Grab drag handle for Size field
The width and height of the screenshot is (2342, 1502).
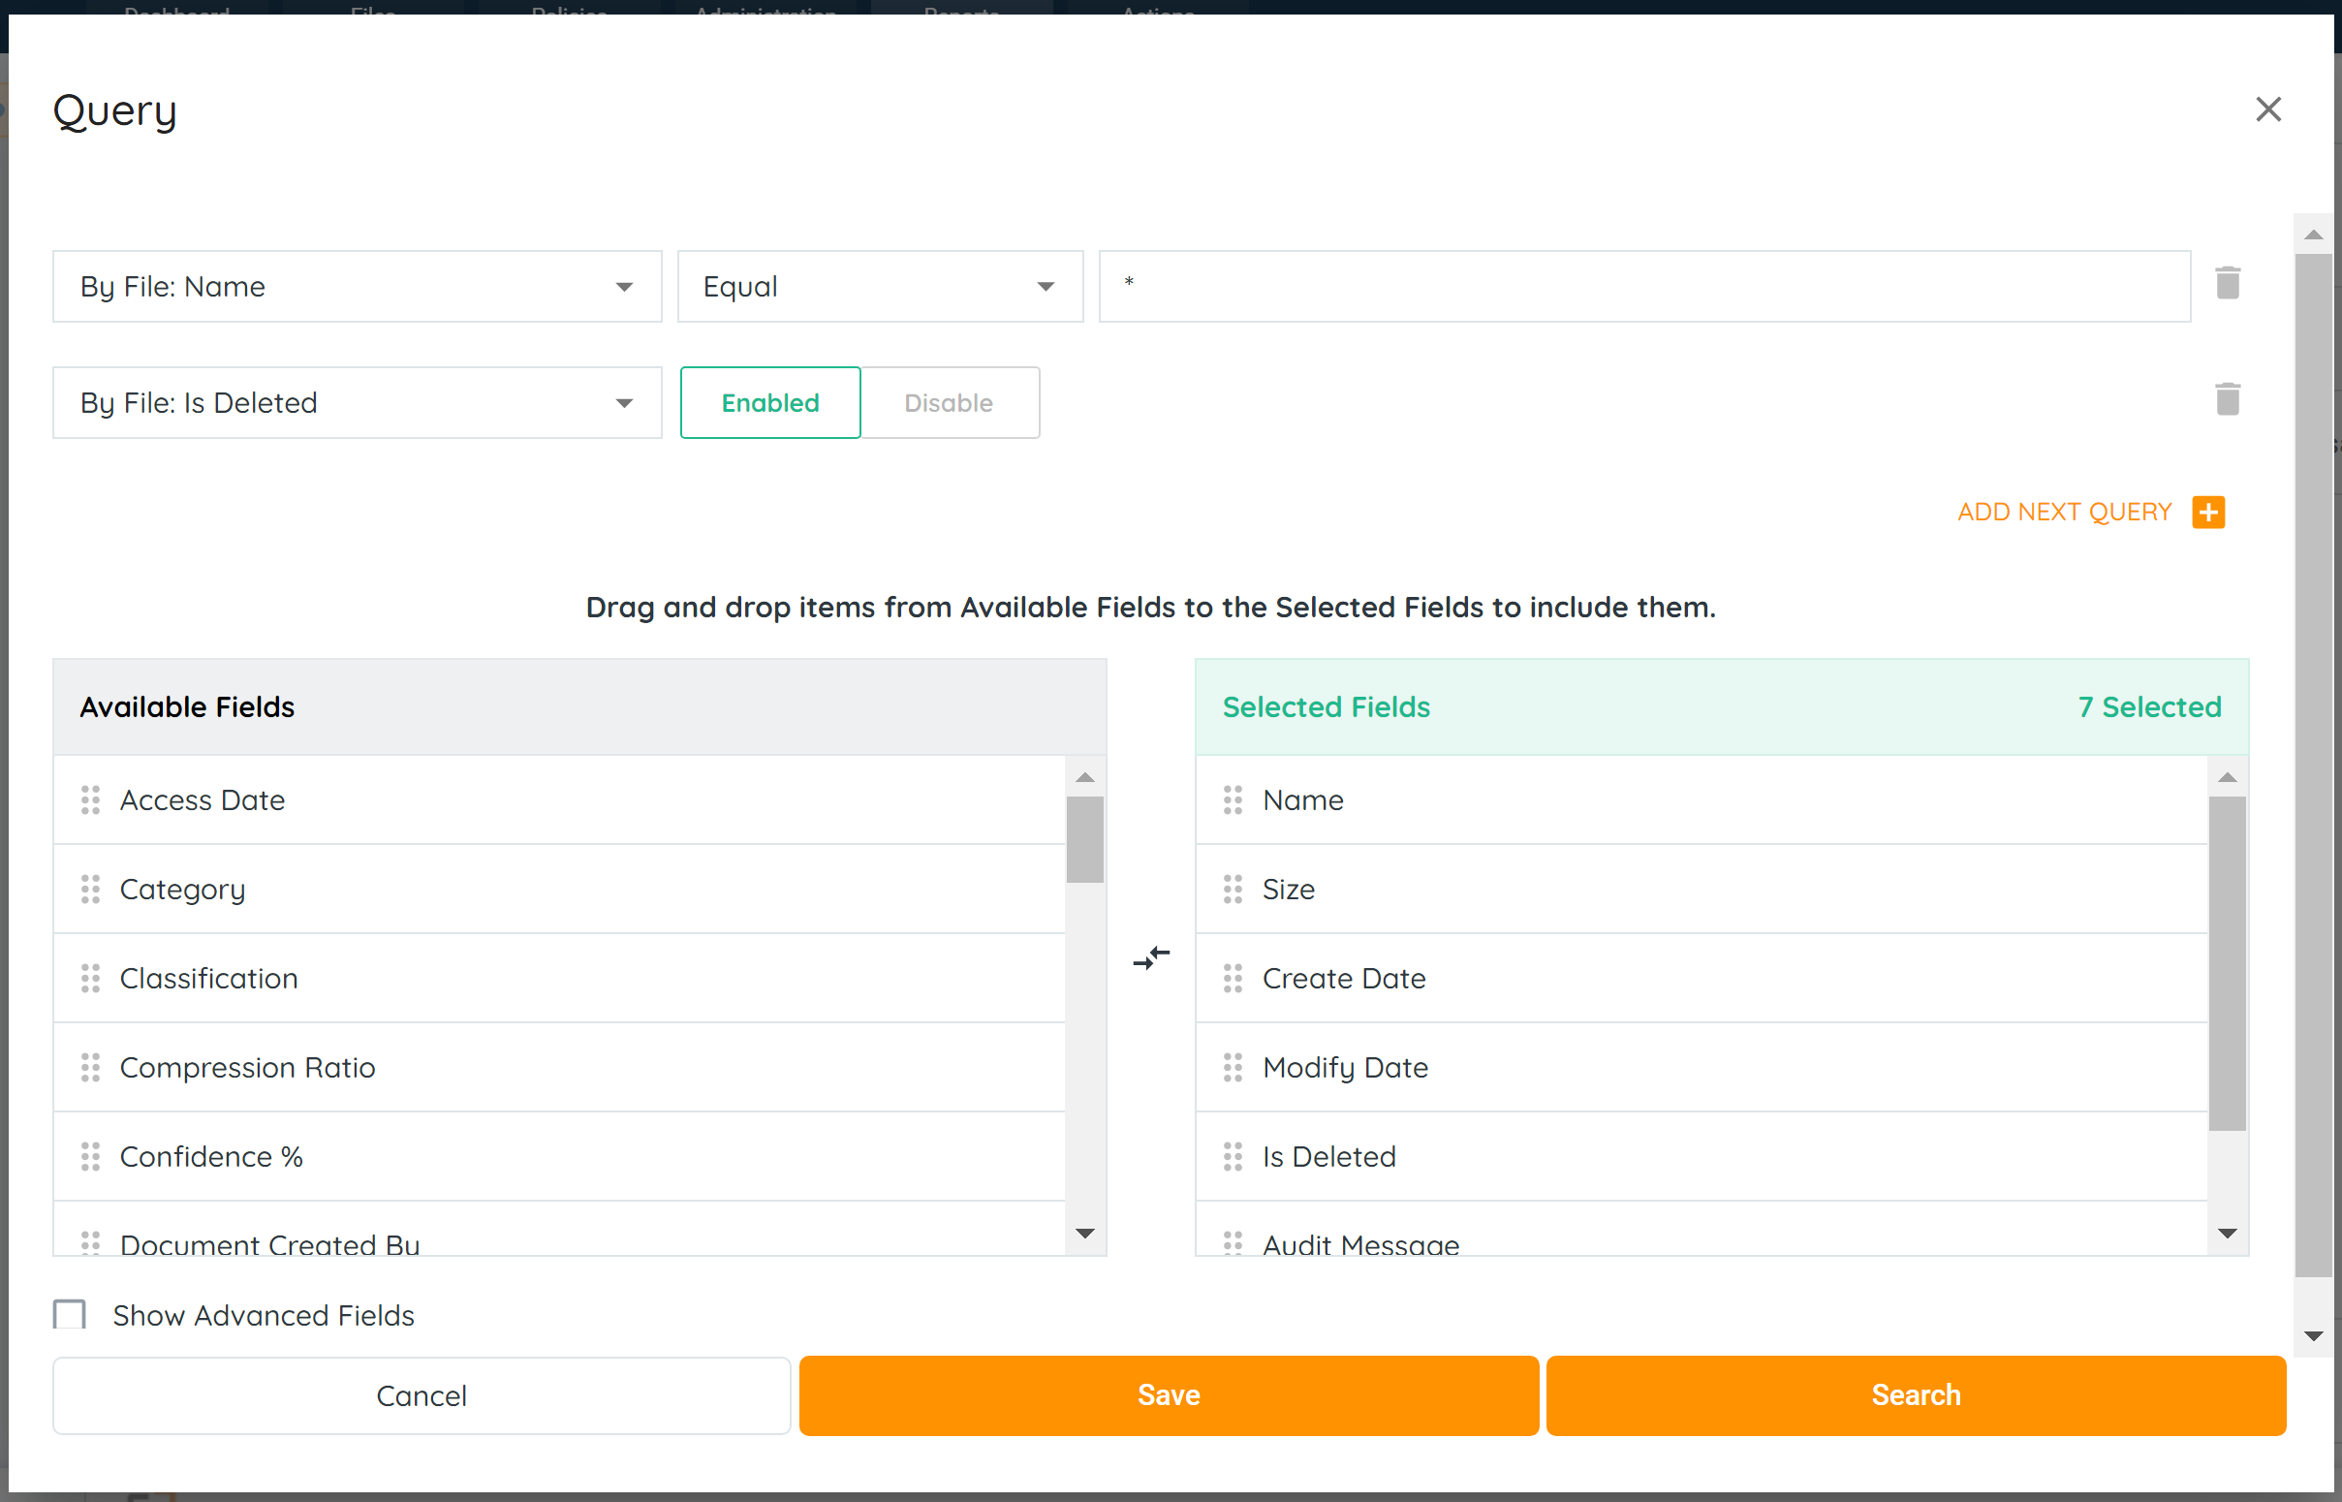click(1233, 889)
